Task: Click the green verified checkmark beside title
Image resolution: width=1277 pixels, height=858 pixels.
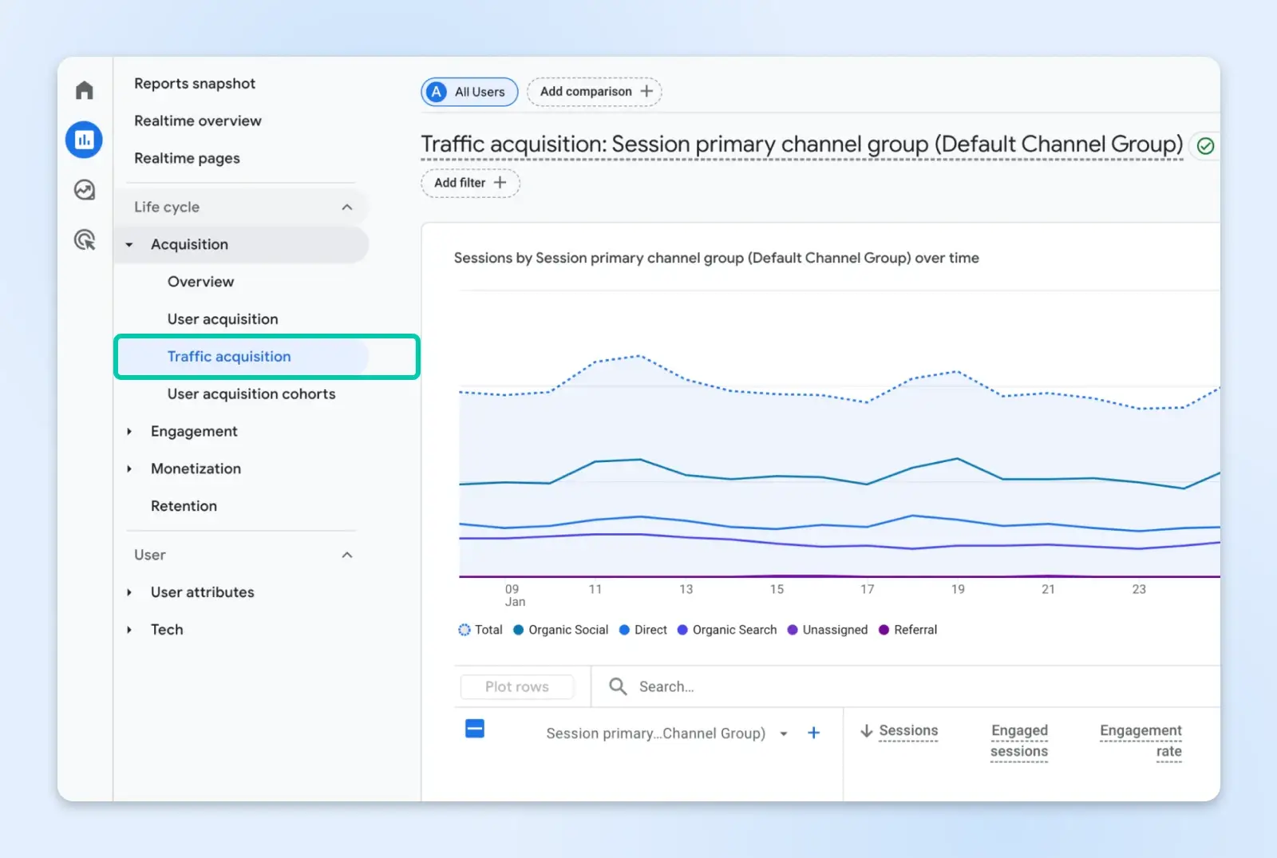Action: pos(1205,146)
